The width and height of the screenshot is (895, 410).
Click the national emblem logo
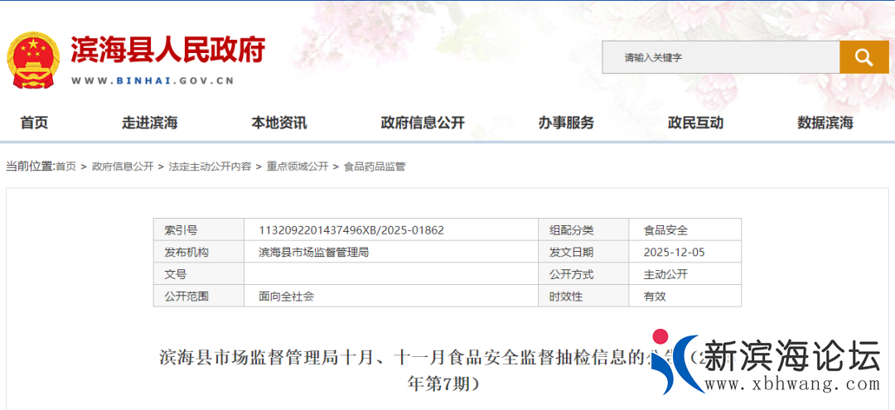[33, 60]
